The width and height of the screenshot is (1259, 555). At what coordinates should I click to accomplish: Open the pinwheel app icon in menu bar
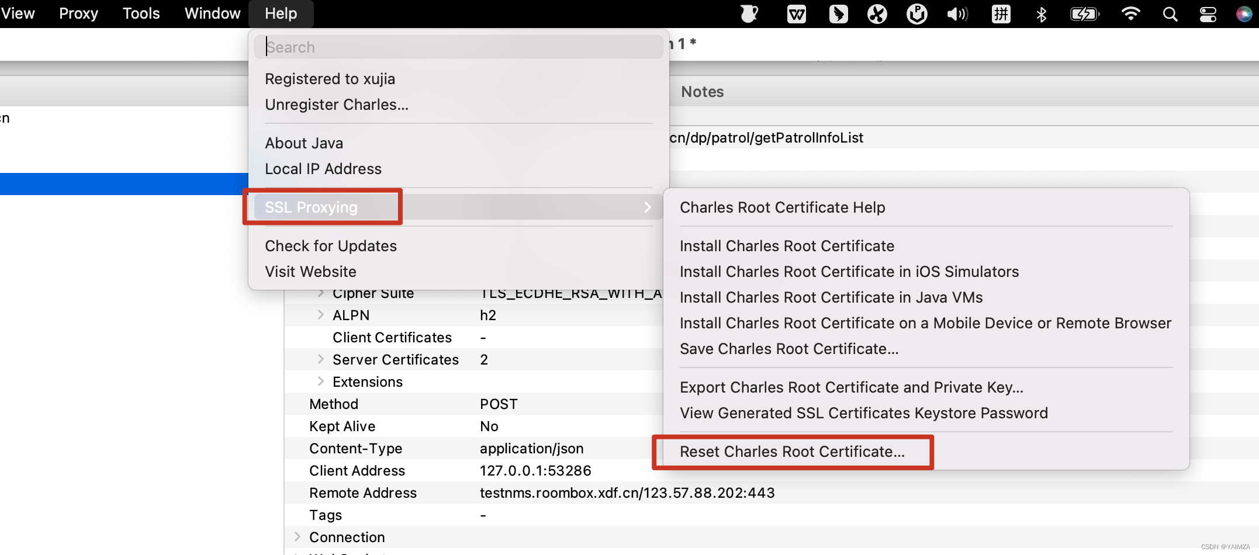coord(877,13)
